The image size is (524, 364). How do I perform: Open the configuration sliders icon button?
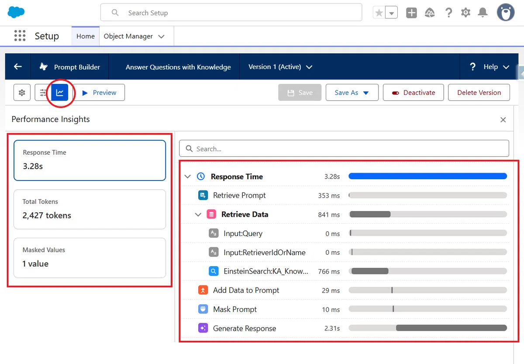43,93
